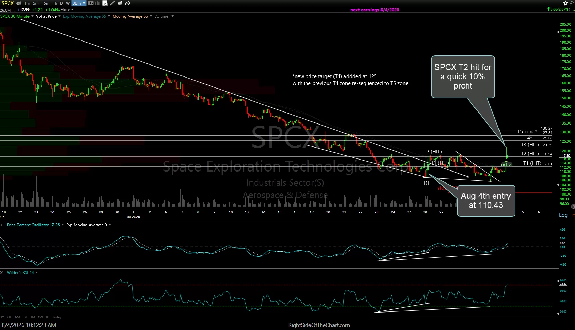The height and width of the screenshot is (330, 575).
Task: Click the share arrow icon
Action: tap(128, 3)
